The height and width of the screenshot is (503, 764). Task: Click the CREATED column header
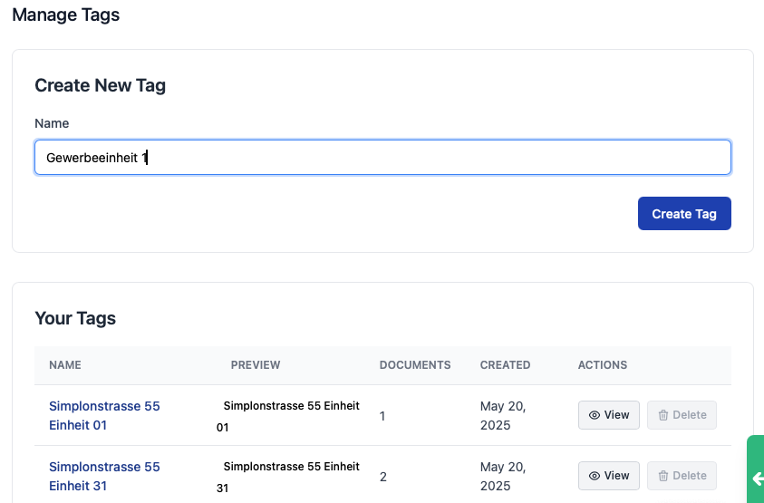(505, 365)
